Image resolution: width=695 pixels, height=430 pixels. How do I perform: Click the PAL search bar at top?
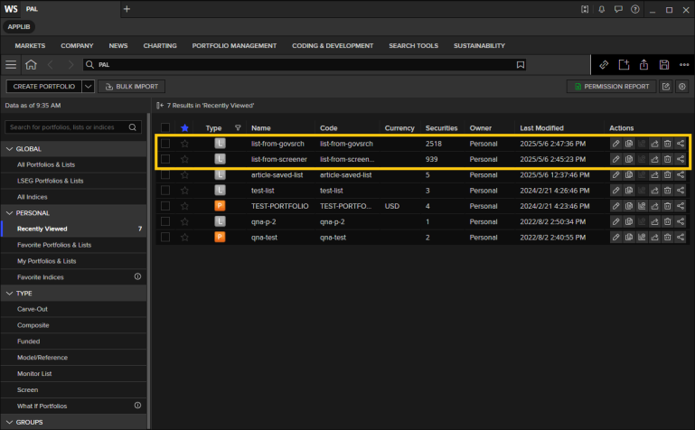[x=305, y=65]
